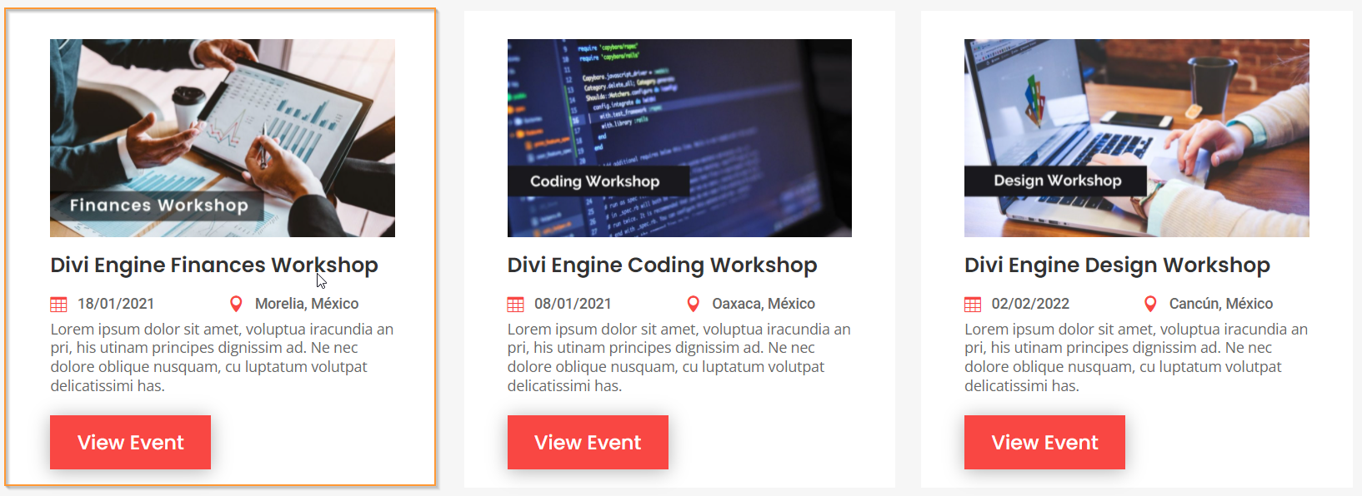The image size is (1362, 496).
Task: Click the location pin next to Cancún, México
Action: click(1150, 305)
